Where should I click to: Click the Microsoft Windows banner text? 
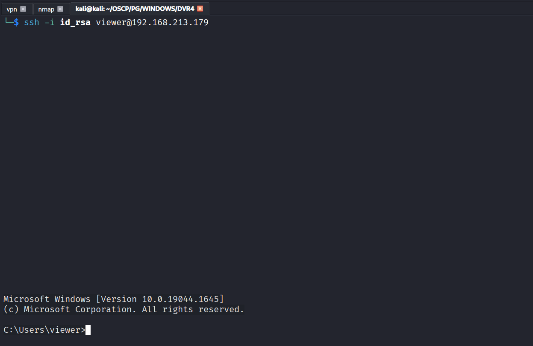47,299
